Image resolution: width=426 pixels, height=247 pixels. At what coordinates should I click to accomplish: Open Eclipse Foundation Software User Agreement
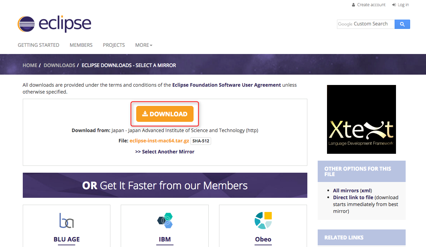coord(227,85)
